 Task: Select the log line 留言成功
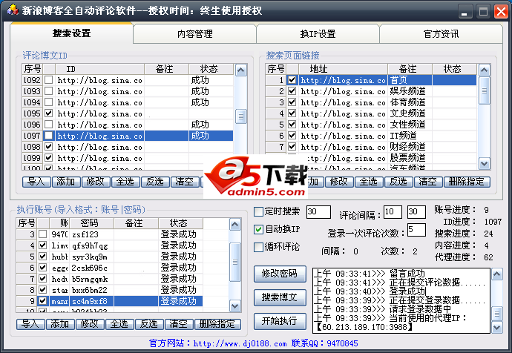369,274
